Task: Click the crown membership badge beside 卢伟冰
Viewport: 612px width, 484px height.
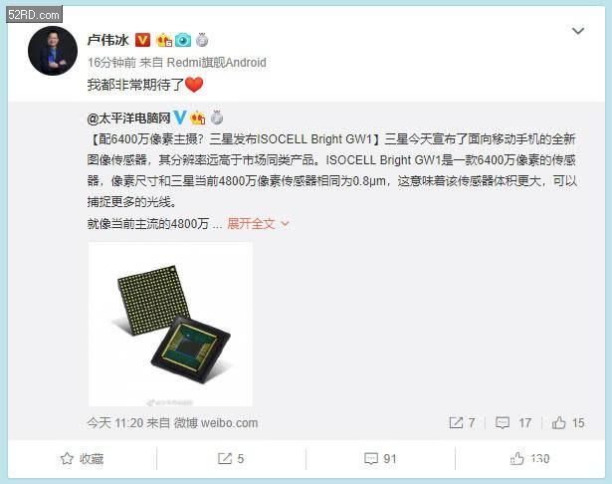Action: tap(164, 40)
